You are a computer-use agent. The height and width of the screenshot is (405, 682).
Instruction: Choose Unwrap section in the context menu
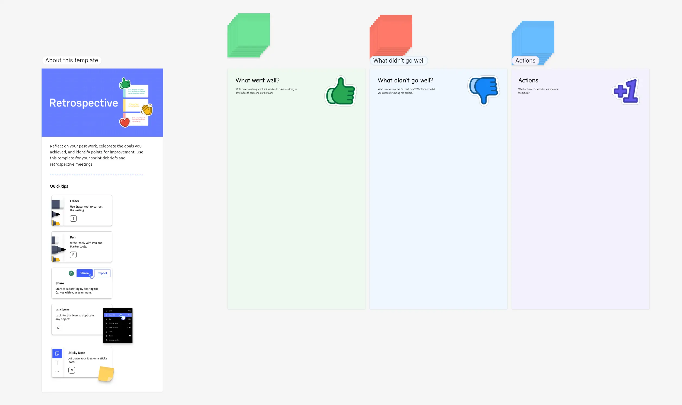pyautogui.click(x=118, y=340)
